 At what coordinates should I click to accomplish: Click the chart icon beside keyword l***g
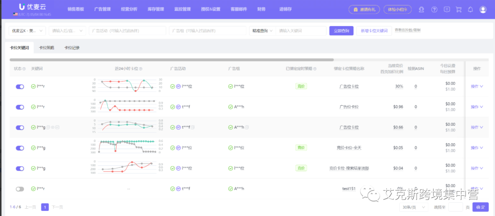click(x=58, y=127)
